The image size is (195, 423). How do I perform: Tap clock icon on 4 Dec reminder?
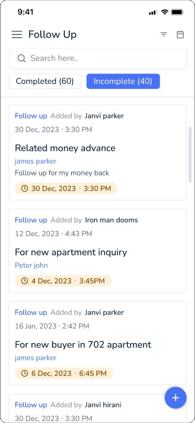click(25, 281)
